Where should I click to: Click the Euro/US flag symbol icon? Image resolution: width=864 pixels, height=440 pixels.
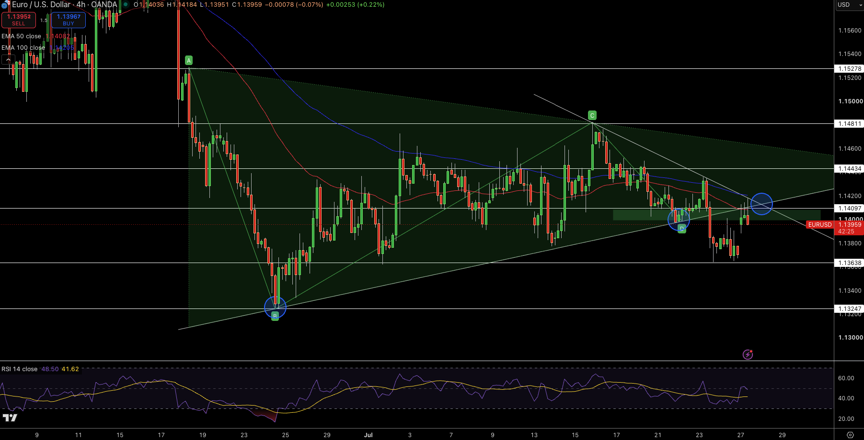click(x=5, y=4)
